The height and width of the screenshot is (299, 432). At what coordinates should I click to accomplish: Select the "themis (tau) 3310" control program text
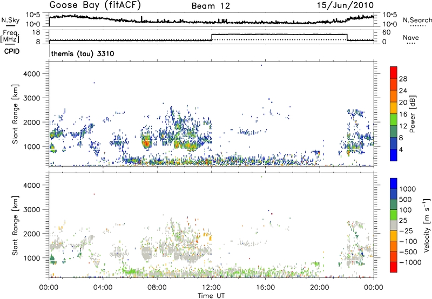pos(83,53)
